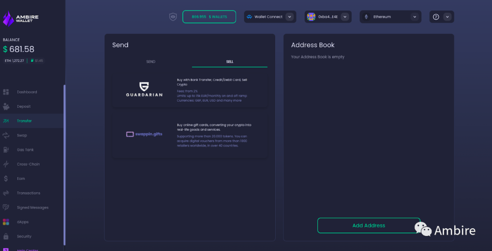Click the Transactions arrows icon

(6, 193)
